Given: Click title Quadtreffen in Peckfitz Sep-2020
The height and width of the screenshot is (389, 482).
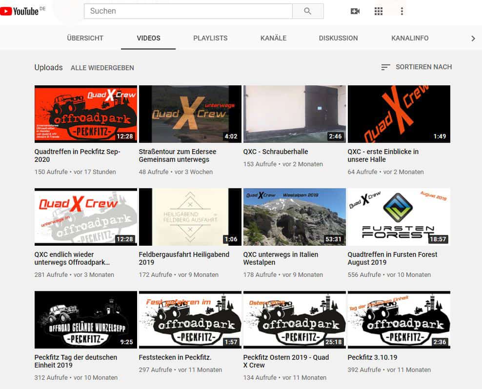Looking at the screenshot, I should [x=78, y=156].
